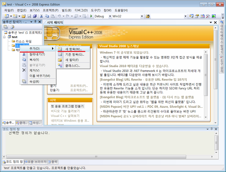Switch to the 출력 tab

53,162
